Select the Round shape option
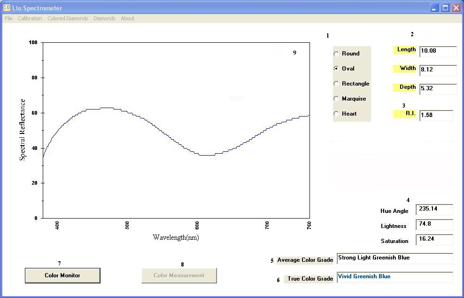 pos(336,54)
